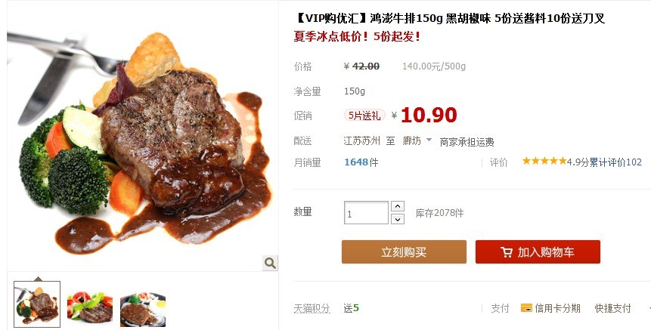Click the 信用卡分期 payment option
Image resolution: width=651 pixels, height=330 pixels.
pyautogui.click(x=557, y=308)
